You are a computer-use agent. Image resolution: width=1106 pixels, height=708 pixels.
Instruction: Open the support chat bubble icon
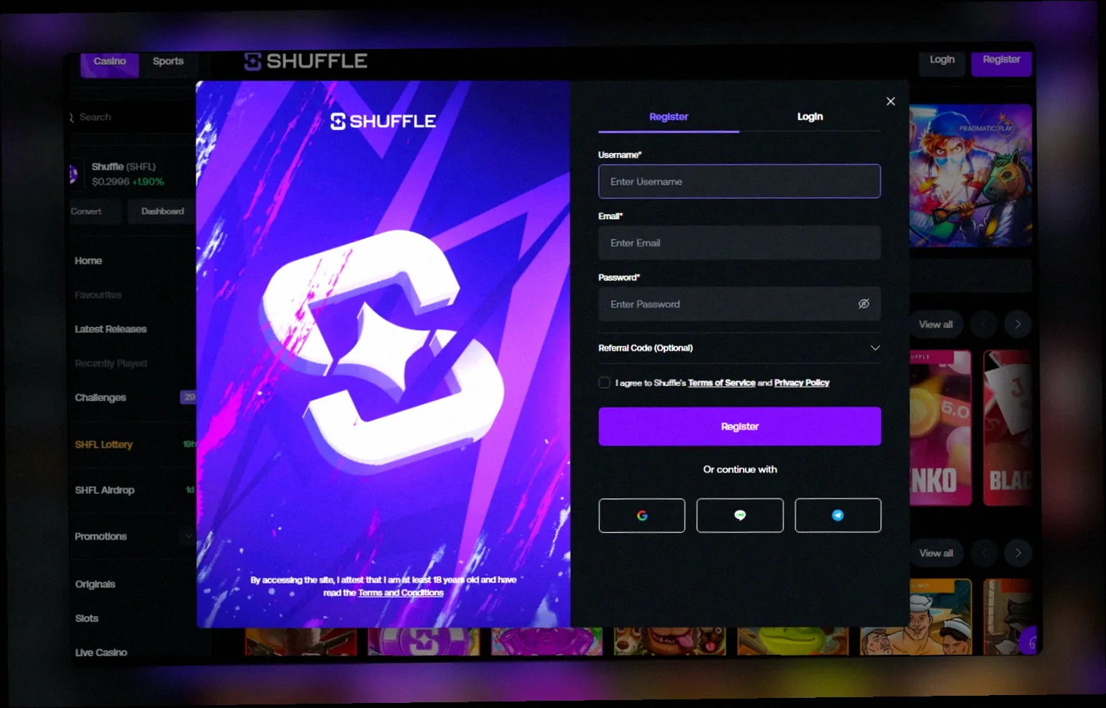1030,642
